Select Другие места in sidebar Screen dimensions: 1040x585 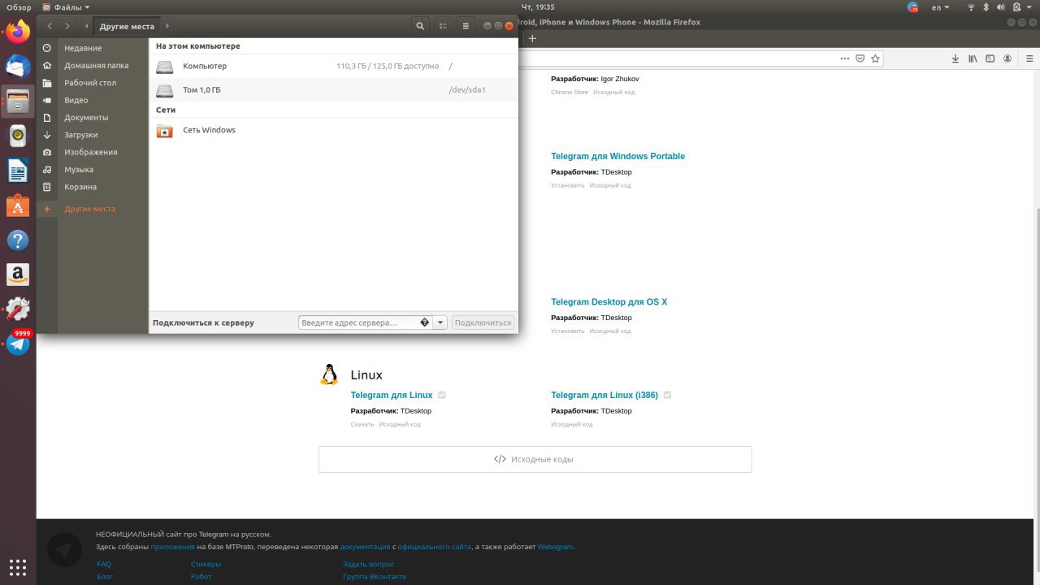pyautogui.click(x=93, y=209)
